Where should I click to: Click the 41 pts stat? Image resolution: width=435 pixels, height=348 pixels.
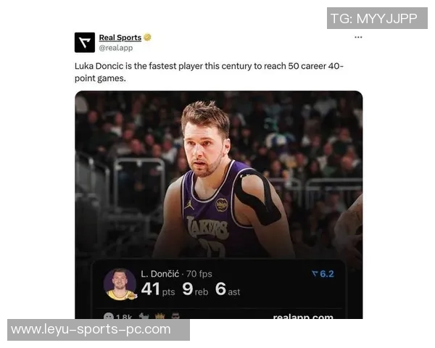tap(158, 289)
